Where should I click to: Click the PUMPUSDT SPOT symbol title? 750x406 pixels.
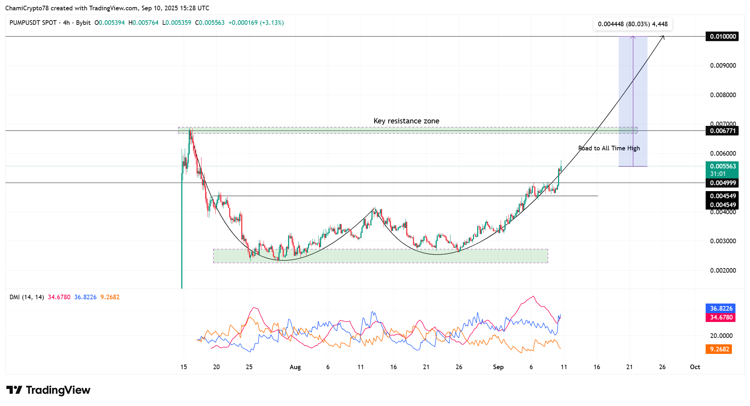[x=33, y=23]
